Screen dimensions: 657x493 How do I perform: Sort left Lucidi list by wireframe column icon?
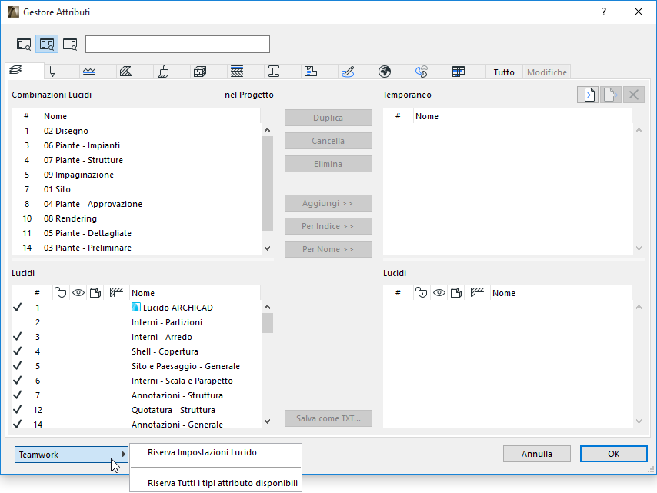point(116,292)
